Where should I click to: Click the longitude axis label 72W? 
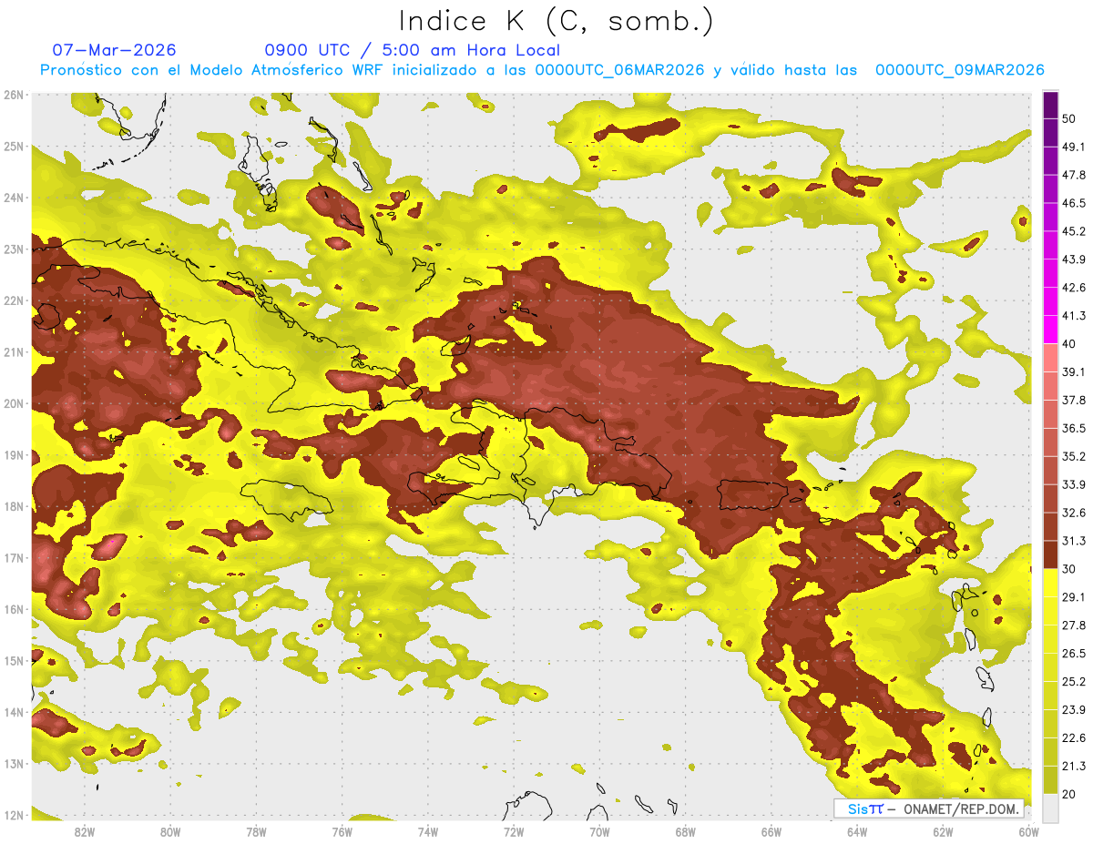point(514,831)
